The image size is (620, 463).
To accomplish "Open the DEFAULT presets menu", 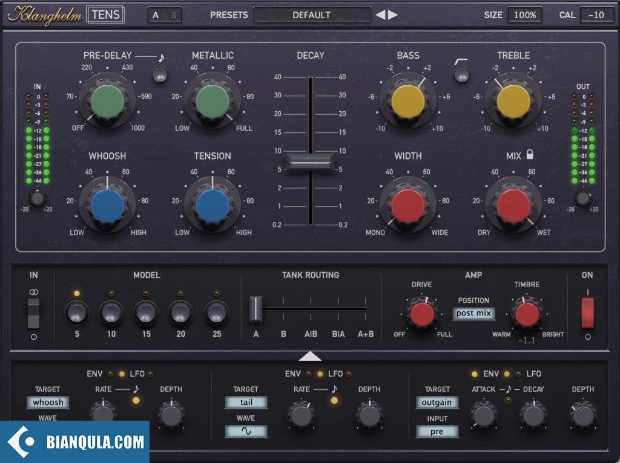I will tap(312, 15).
